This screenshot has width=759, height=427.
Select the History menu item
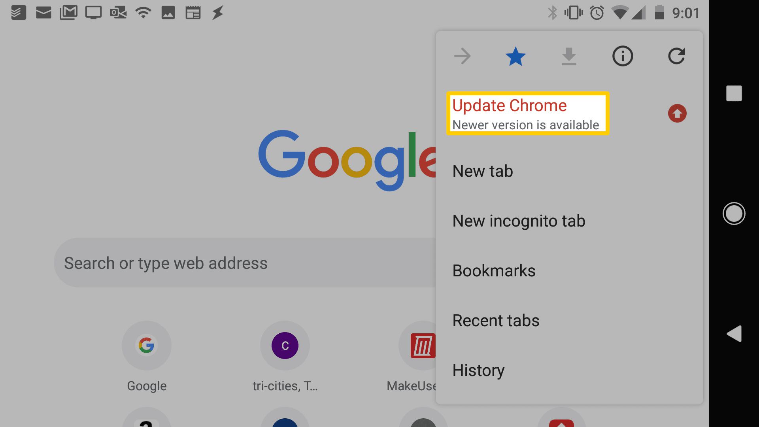point(478,370)
